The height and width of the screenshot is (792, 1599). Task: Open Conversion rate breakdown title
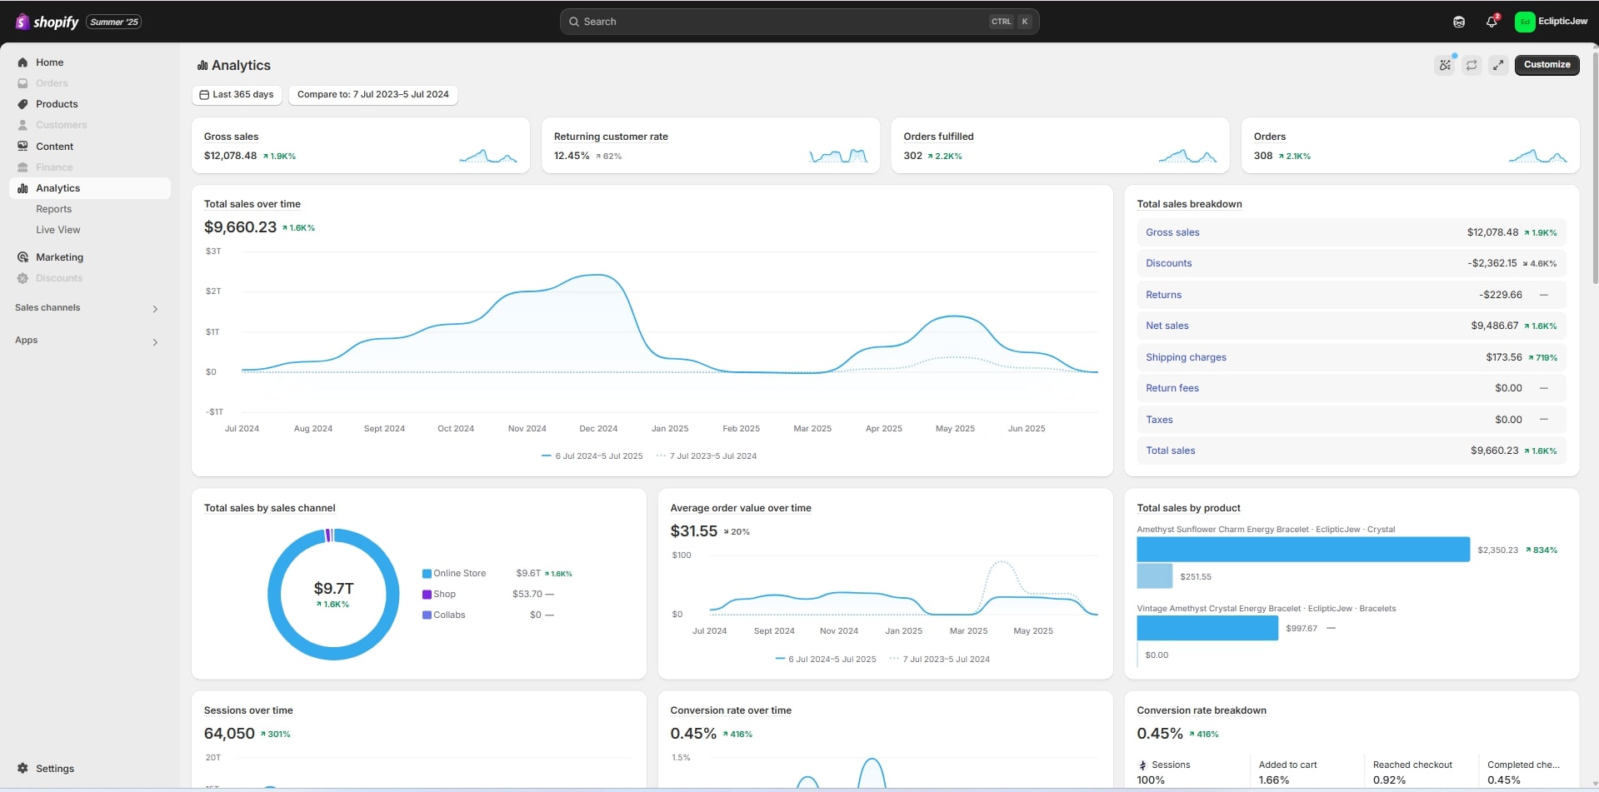1202,710
